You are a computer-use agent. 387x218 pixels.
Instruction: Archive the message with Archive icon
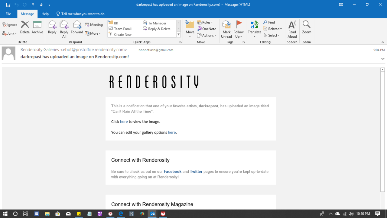pyautogui.click(x=37, y=27)
